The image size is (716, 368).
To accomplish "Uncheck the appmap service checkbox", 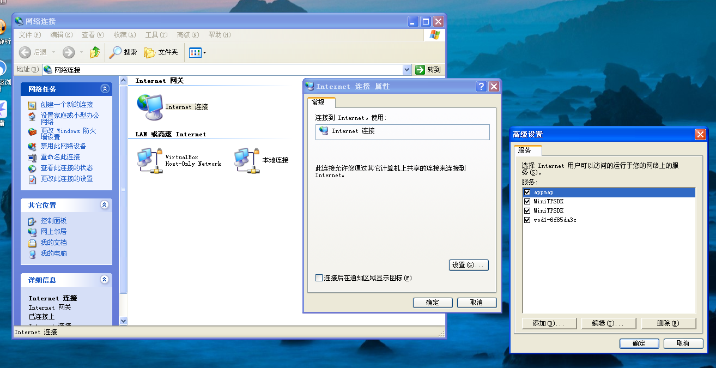I will tap(527, 192).
